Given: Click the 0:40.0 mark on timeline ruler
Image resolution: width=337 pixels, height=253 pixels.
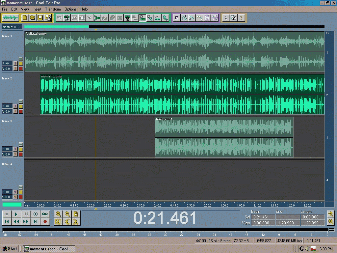Looking at the screenshot, I should (157, 206).
